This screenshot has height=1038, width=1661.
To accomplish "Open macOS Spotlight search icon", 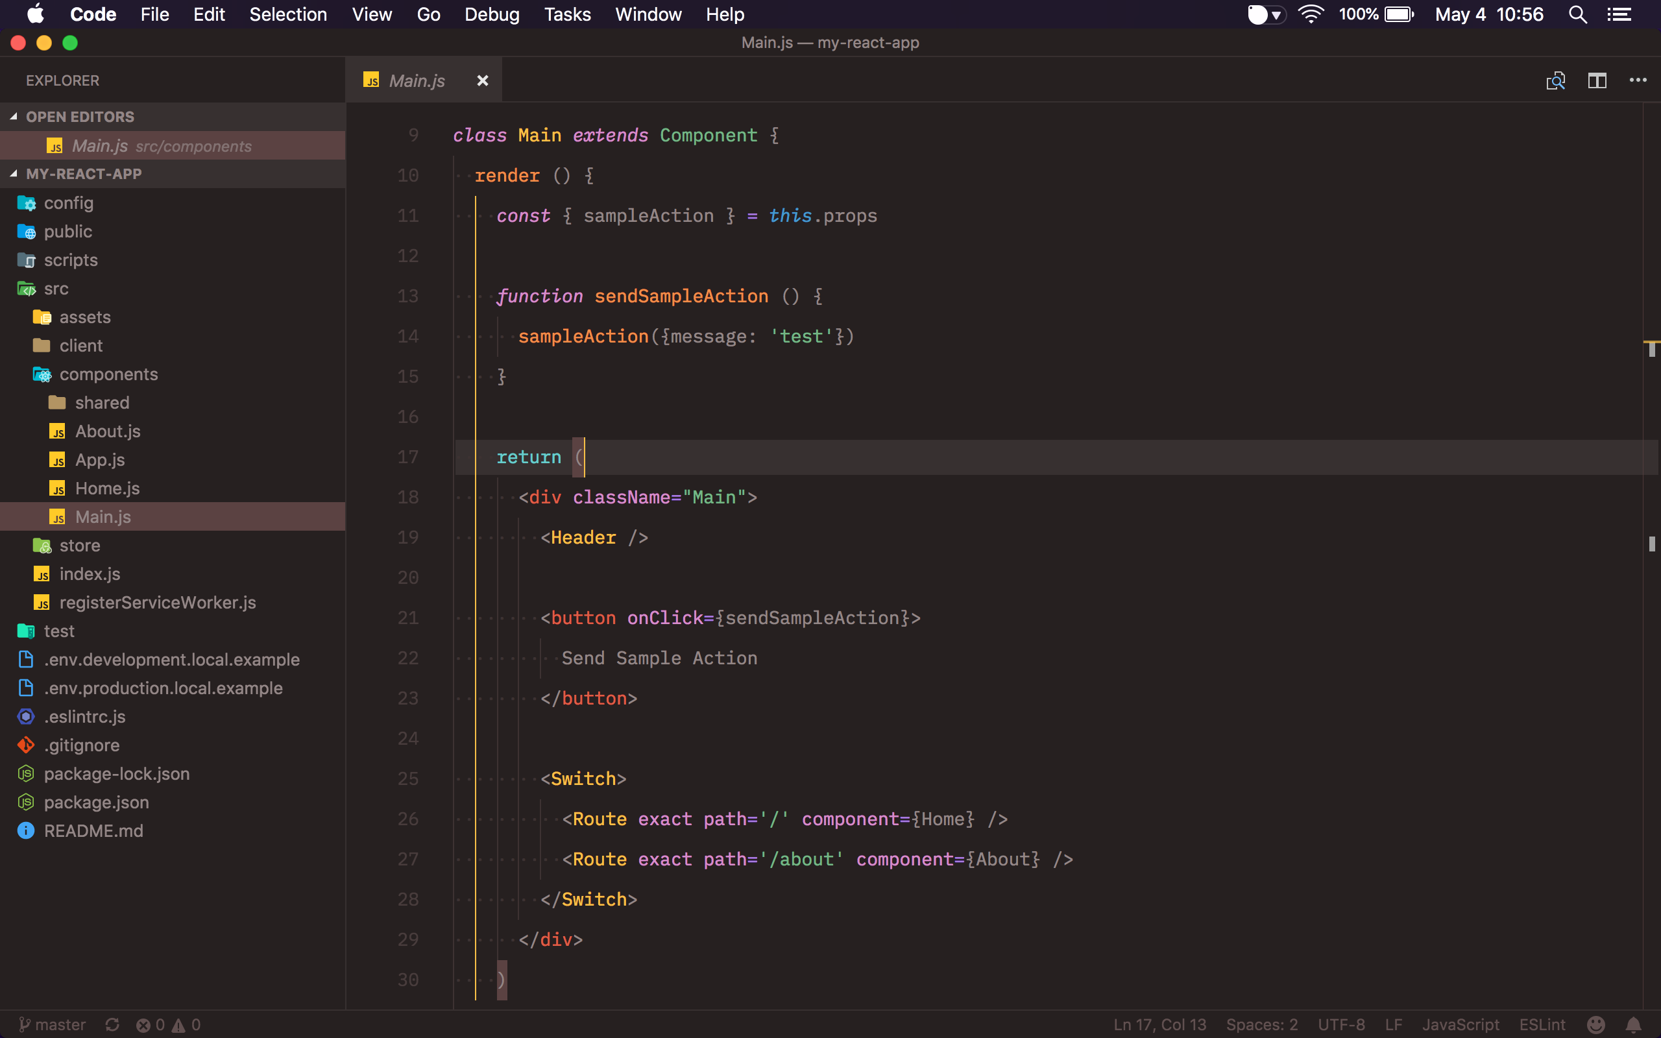I will pyautogui.click(x=1577, y=14).
